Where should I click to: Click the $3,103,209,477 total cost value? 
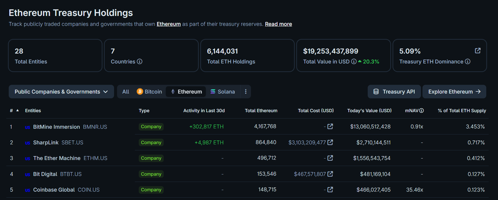(307, 143)
